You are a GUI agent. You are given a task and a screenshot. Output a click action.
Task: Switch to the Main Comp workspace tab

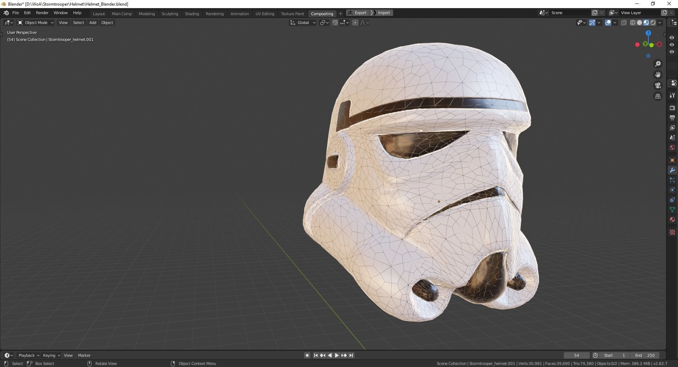click(122, 14)
